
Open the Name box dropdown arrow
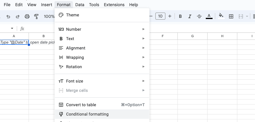click(12, 28)
